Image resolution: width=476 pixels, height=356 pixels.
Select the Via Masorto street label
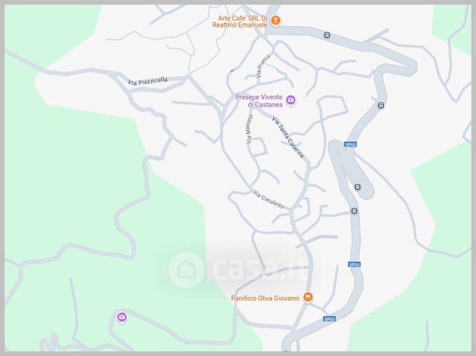click(x=249, y=129)
